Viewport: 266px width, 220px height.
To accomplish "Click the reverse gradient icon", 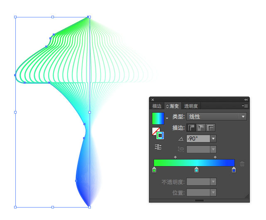I will (158, 147).
